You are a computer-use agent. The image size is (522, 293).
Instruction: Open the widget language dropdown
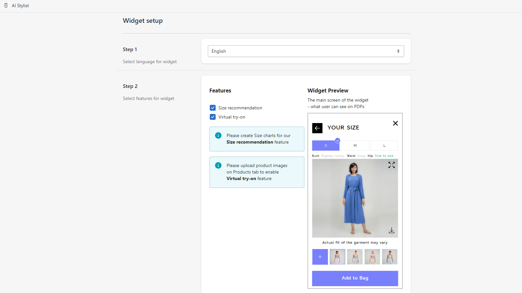click(306, 51)
